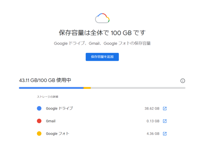
Task: Open Google ドライブ external link icon
Action: coord(165,109)
